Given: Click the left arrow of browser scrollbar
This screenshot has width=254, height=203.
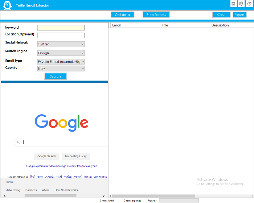Looking at the screenshot, I should [x=5, y=196].
